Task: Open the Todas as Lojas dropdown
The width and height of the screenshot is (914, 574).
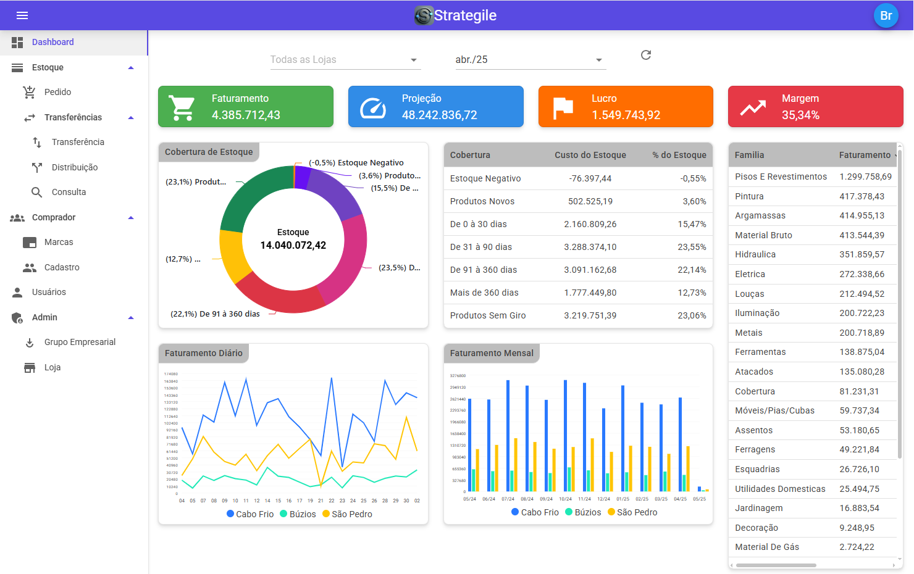Action: [x=345, y=60]
